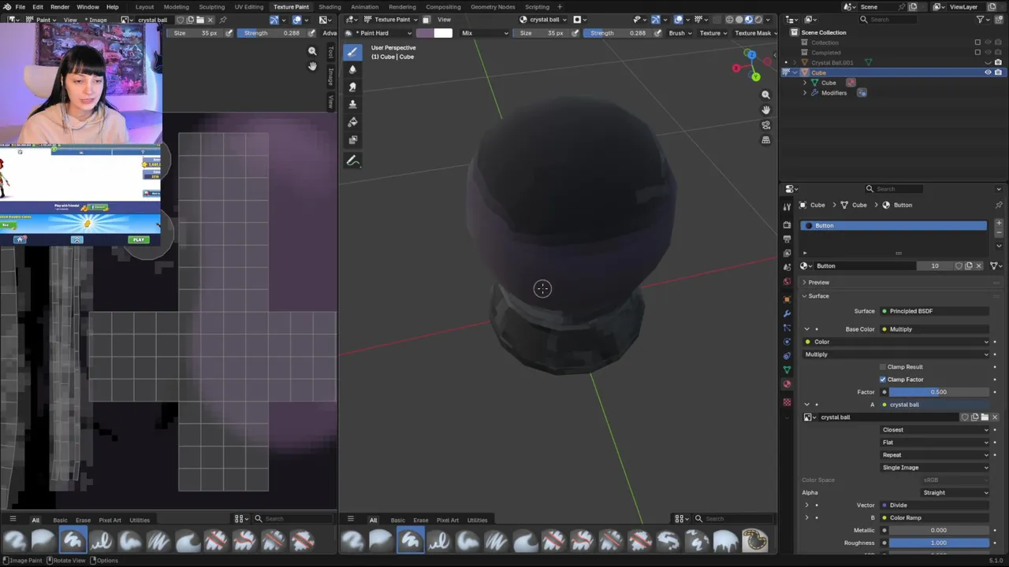
Task: Select the Mask tool in viewport toolbar
Action: 352,139
